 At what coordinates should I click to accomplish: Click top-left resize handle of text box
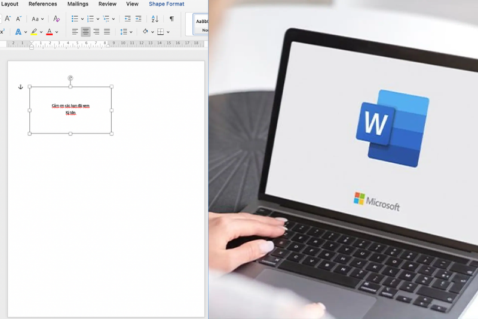click(x=29, y=87)
